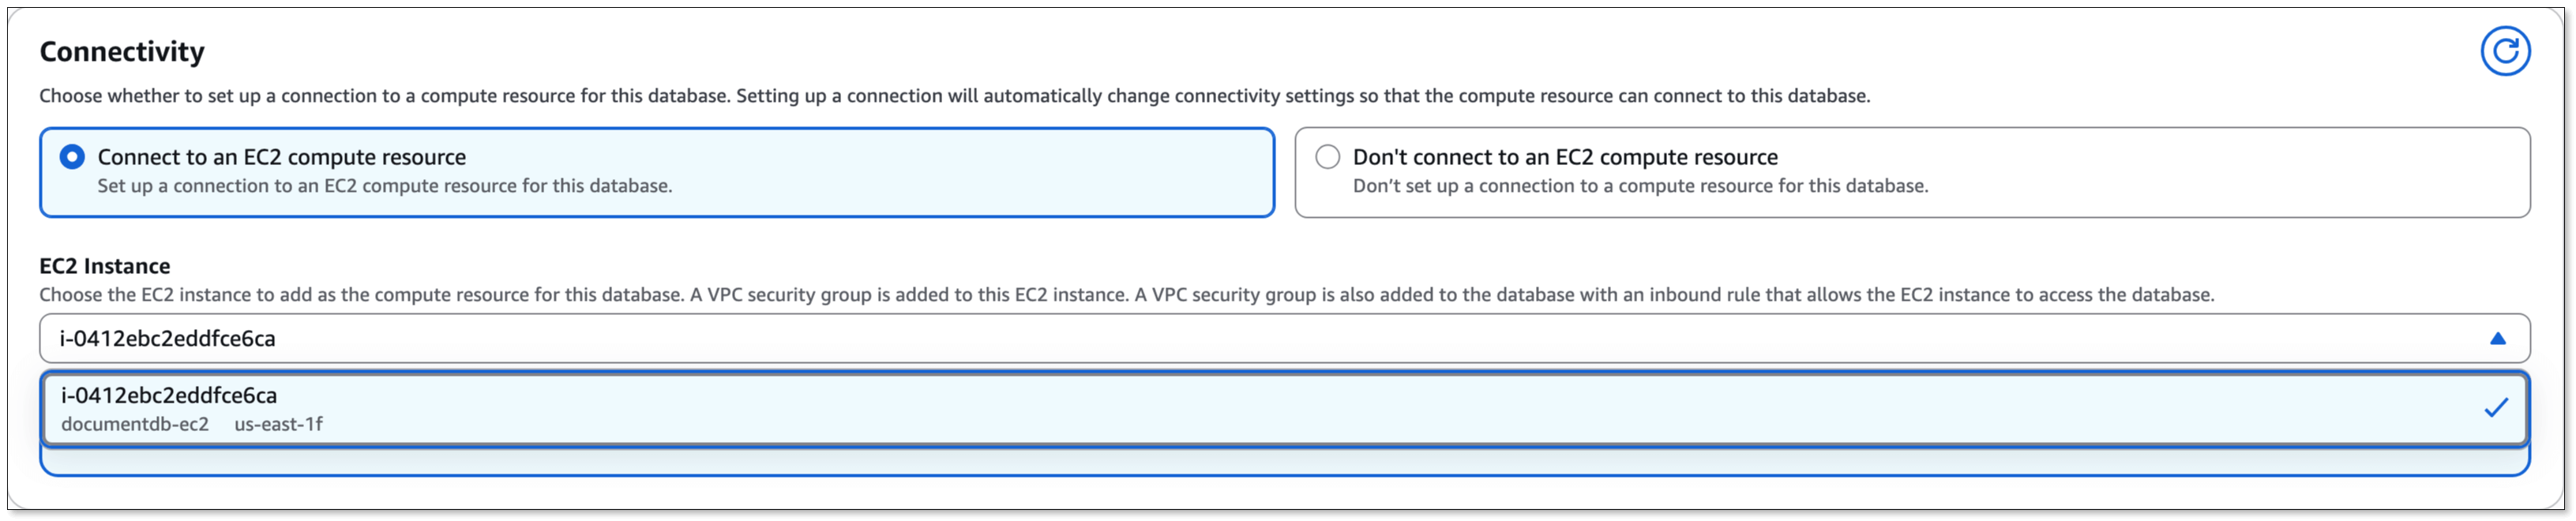
Task: Click the "EC2 Instance" field label
Action: pos(104,266)
